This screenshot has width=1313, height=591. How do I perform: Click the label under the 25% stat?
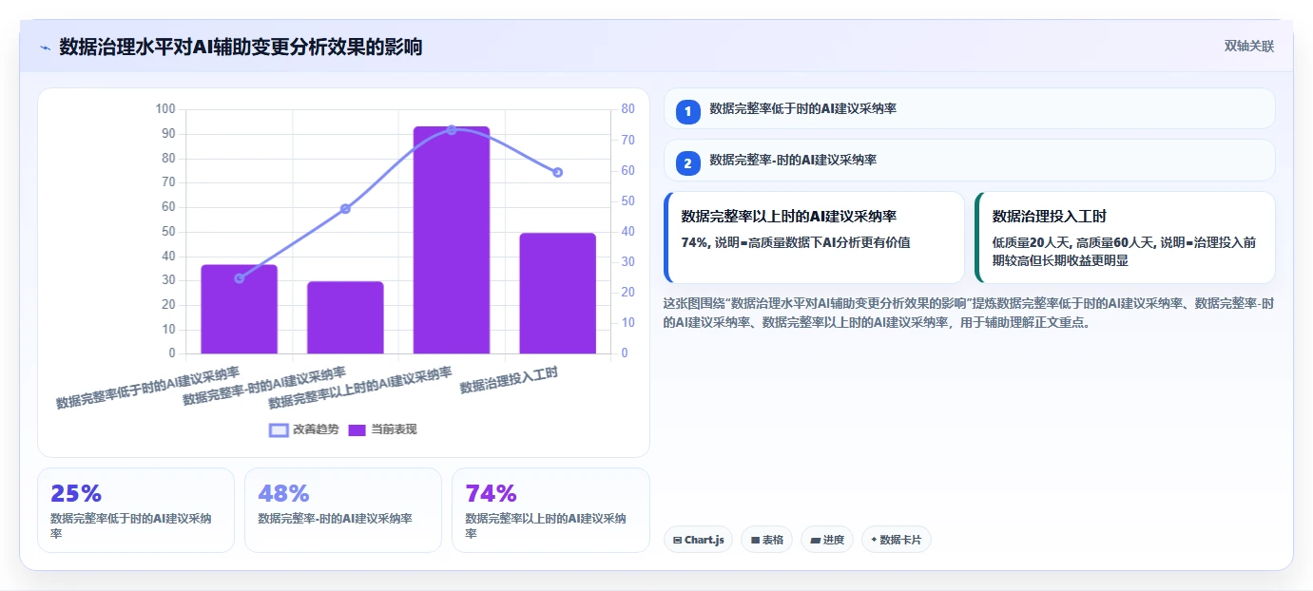[131, 525]
